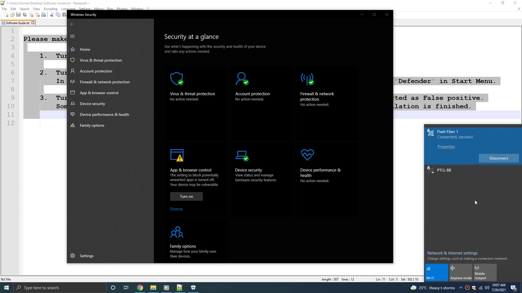Image resolution: width=522 pixels, height=293 pixels.
Task: Open the Notepad++ Search menu
Action: coord(24,9)
